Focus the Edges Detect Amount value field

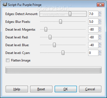click(93, 14)
